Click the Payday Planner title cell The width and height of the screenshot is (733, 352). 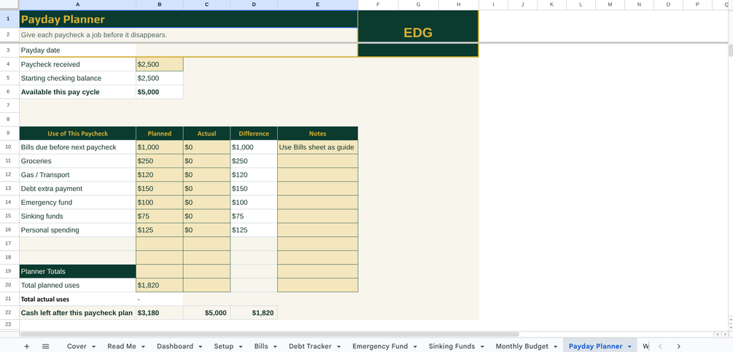coord(188,19)
